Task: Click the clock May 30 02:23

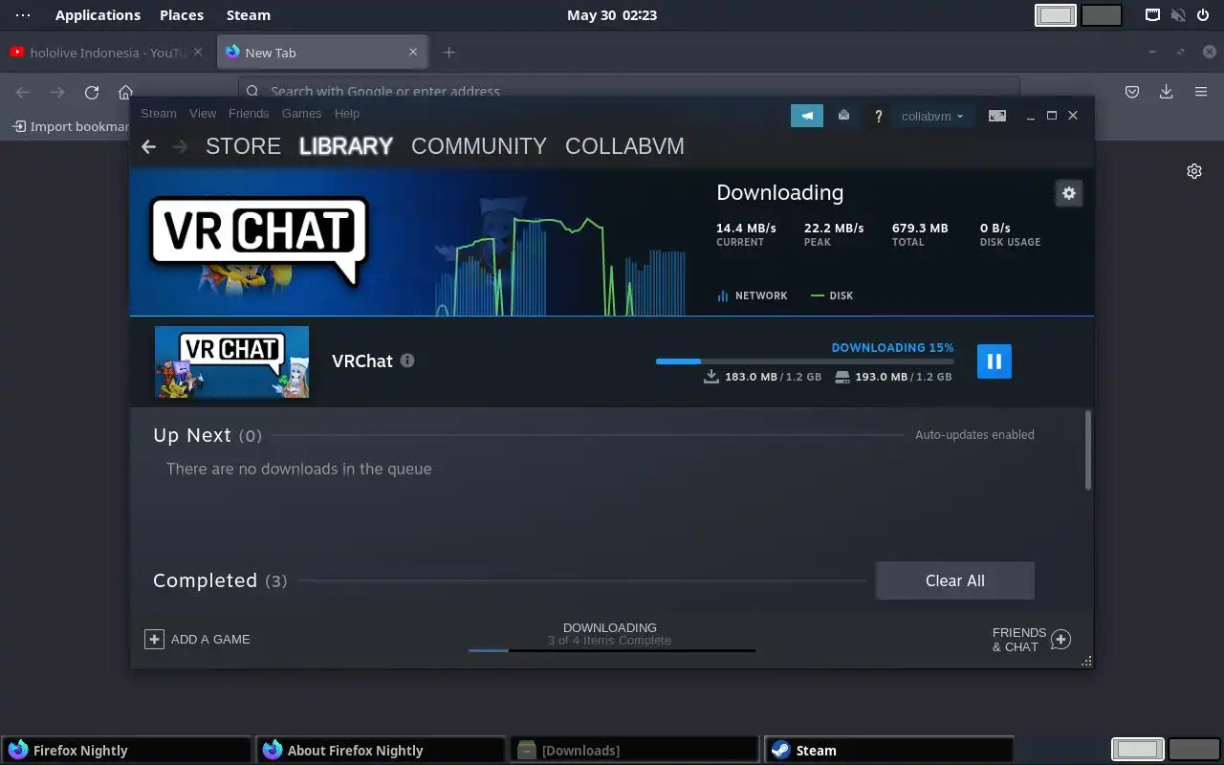Action: point(612,15)
